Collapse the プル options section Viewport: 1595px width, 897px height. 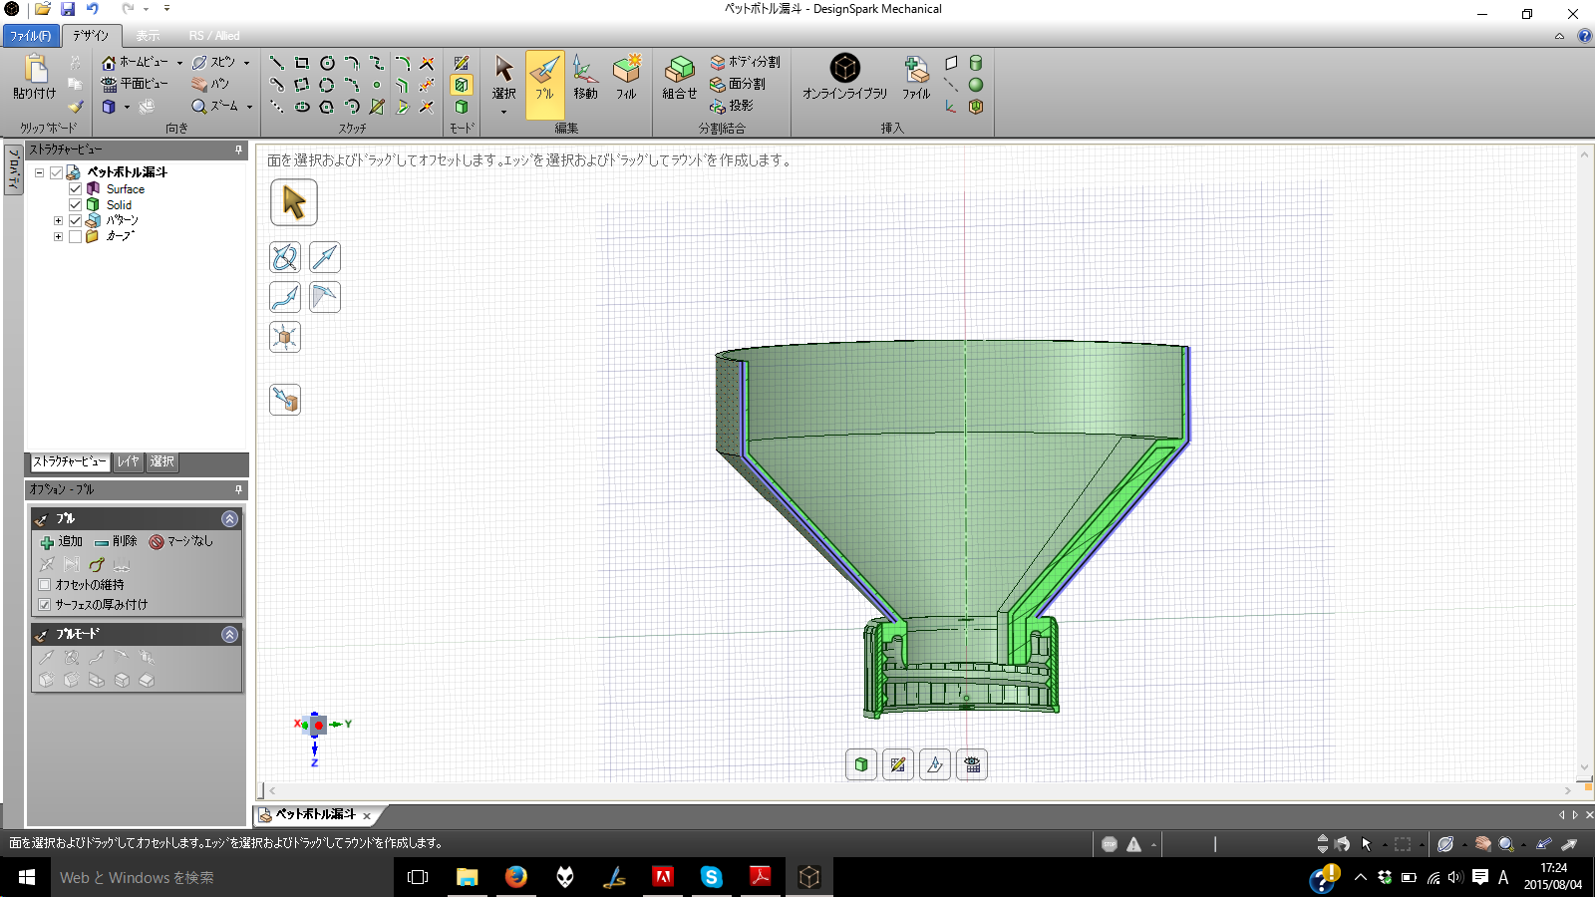[230, 519]
